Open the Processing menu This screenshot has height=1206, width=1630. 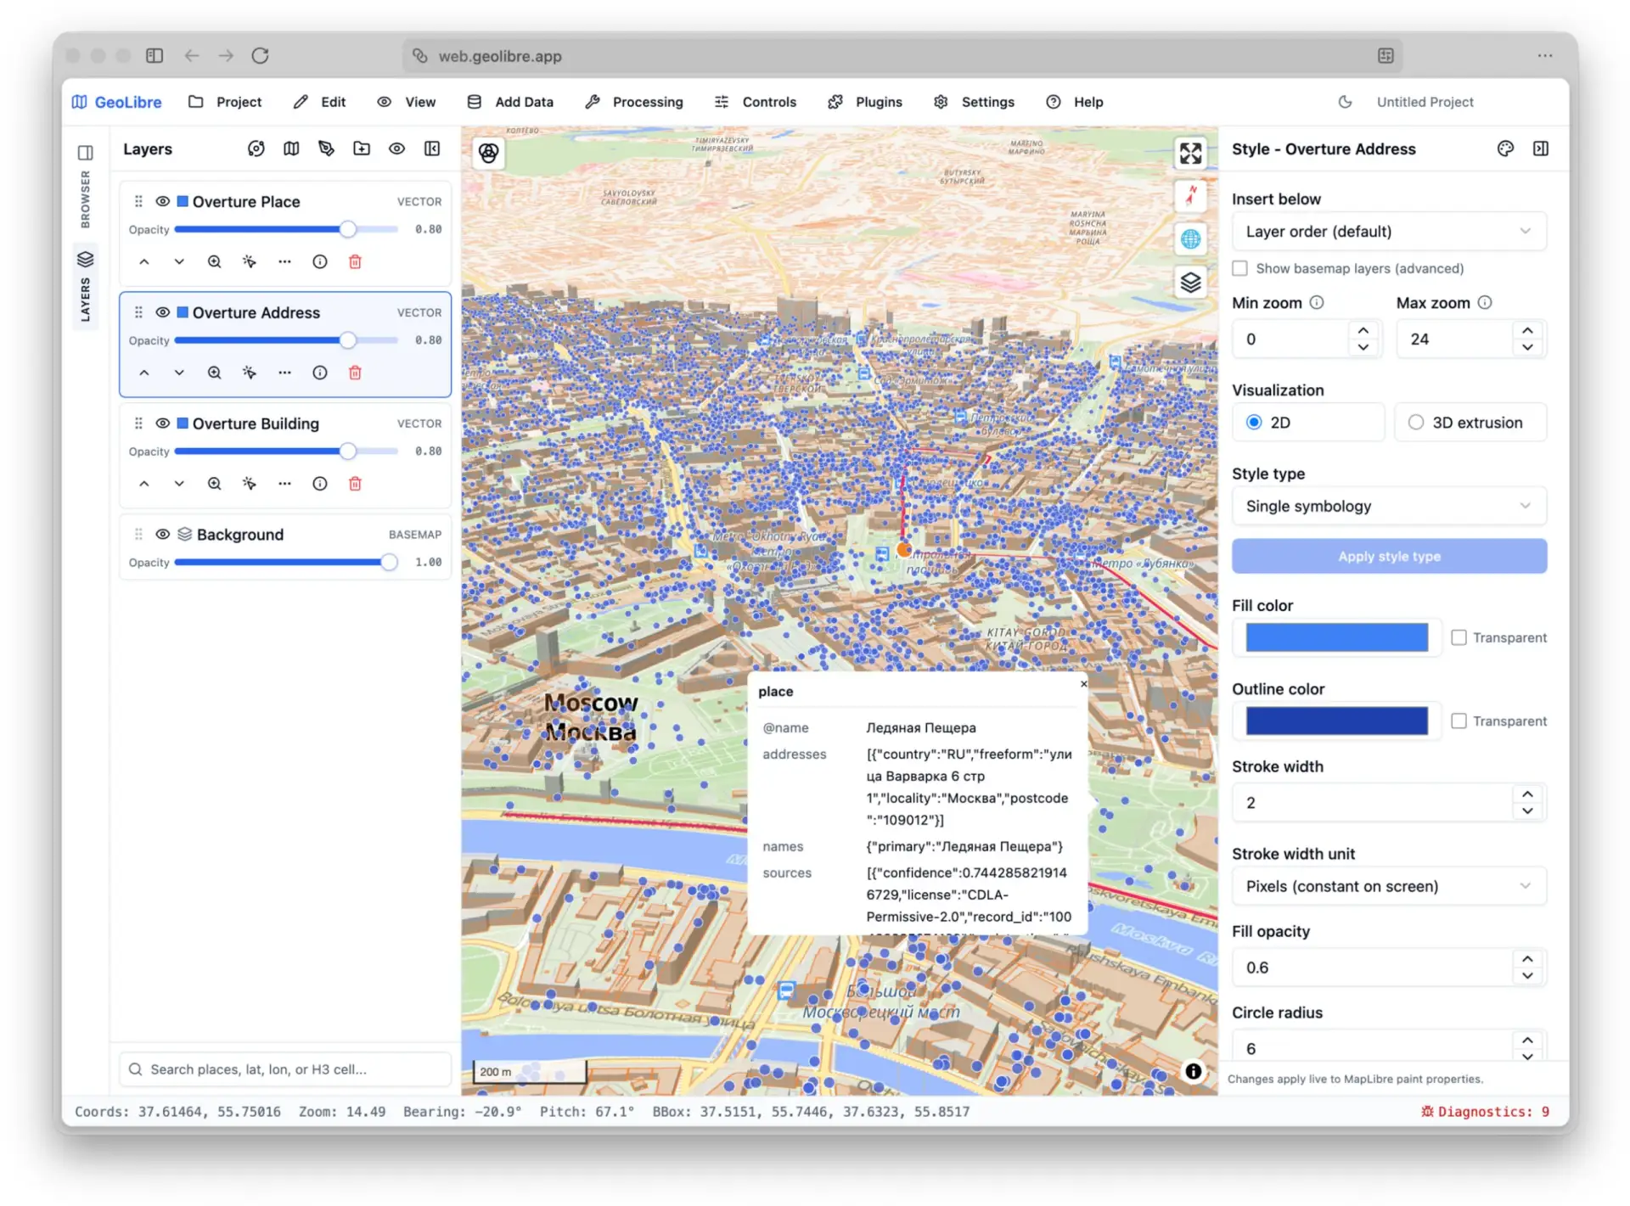coord(634,102)
